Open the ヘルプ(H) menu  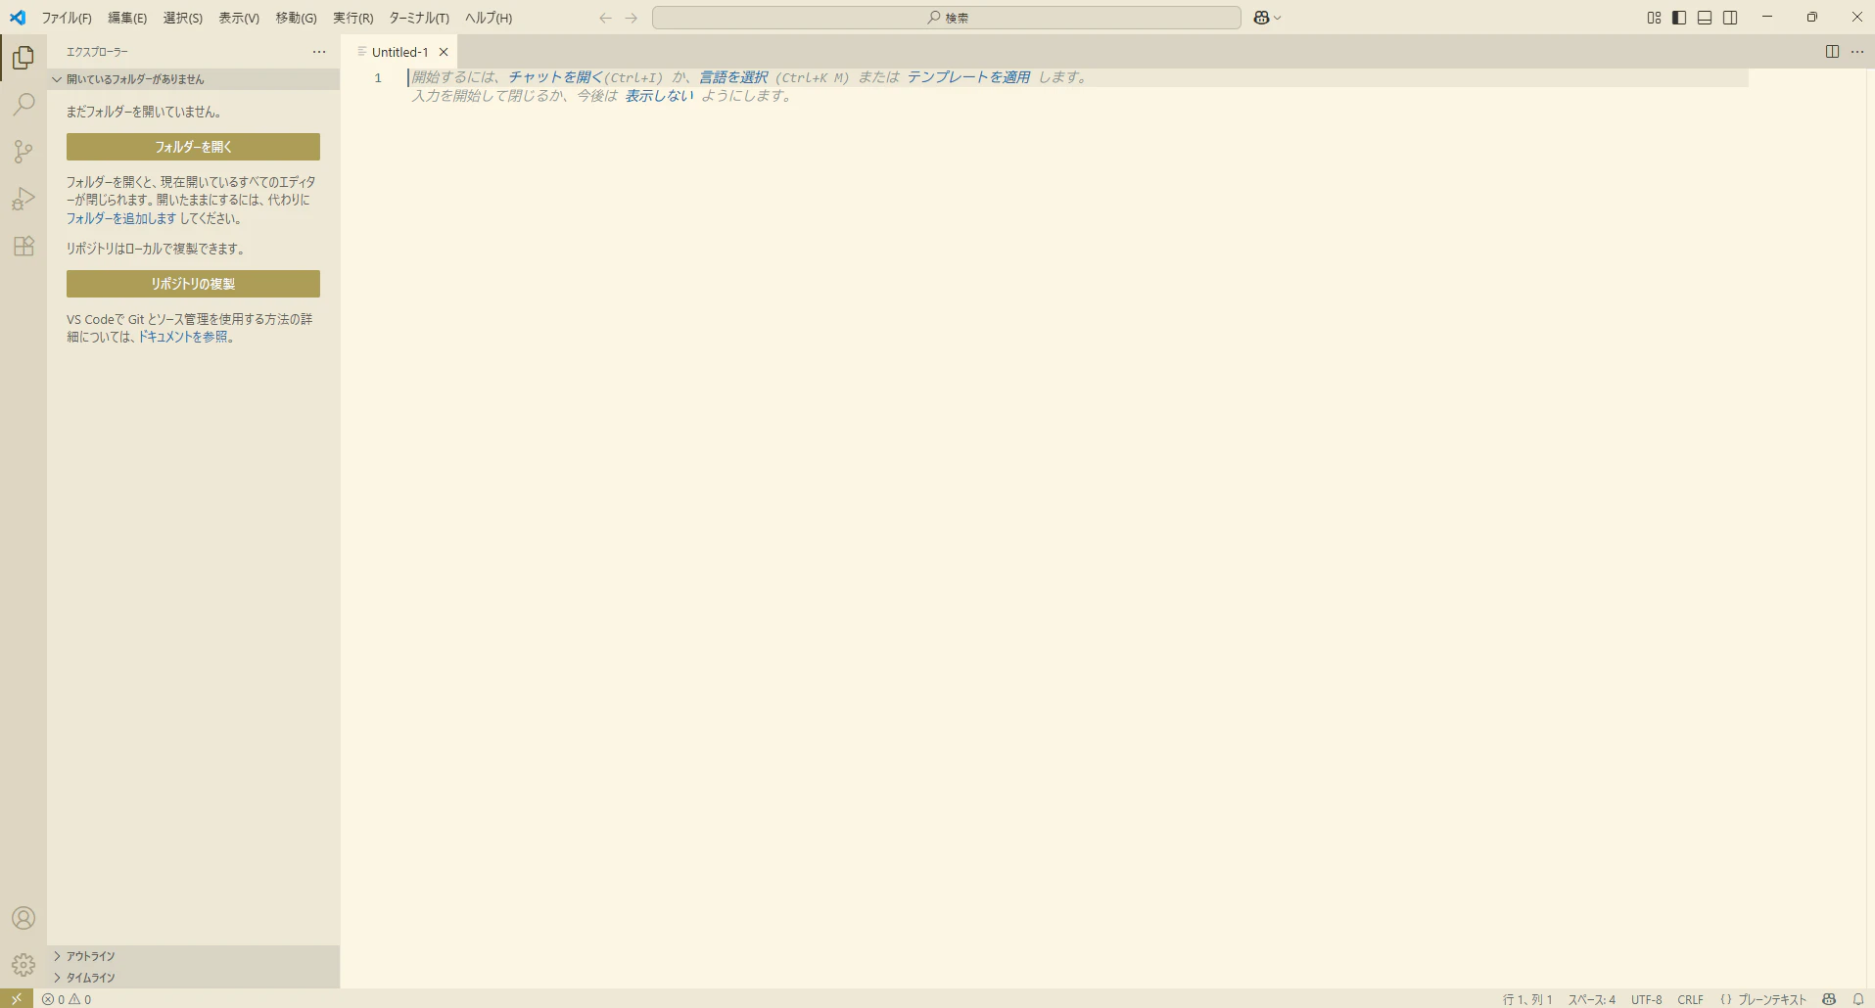(489, 18)
